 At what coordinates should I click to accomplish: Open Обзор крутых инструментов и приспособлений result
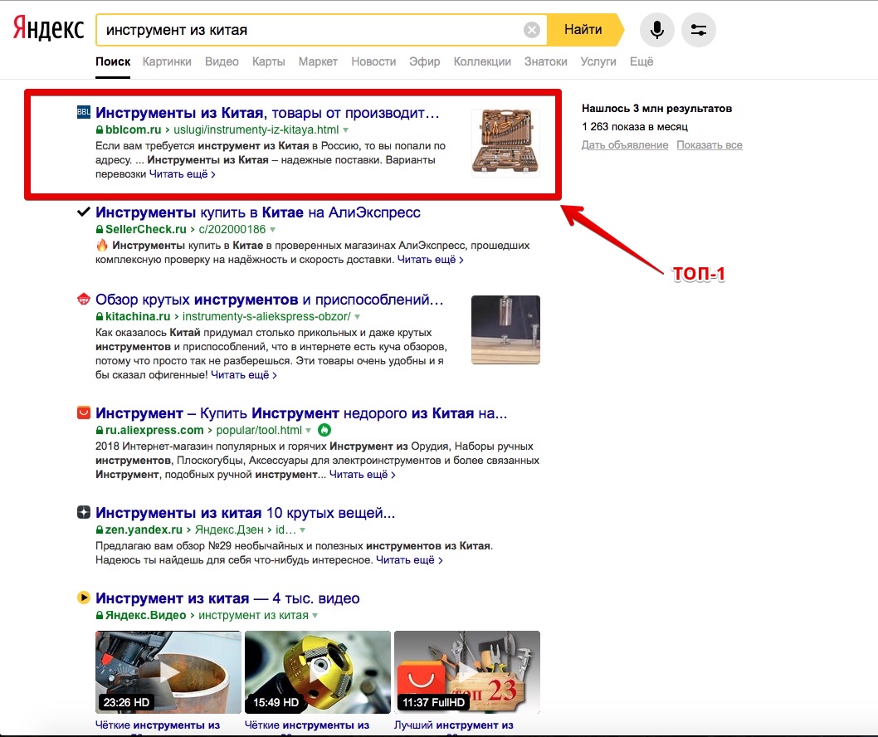click(270, 300)
